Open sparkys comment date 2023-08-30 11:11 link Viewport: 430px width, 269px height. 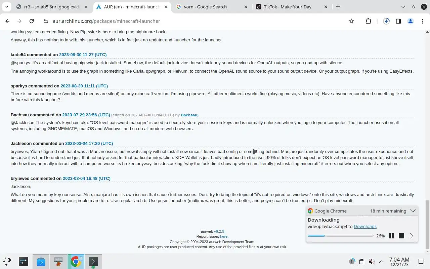84,86
